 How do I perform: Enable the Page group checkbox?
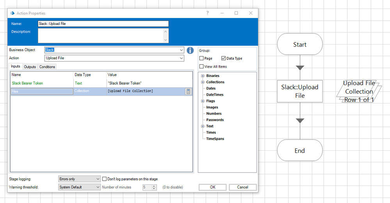tap(201, 58)
